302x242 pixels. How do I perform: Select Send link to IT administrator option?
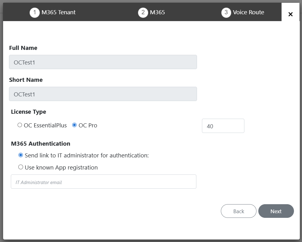[21, 155]
